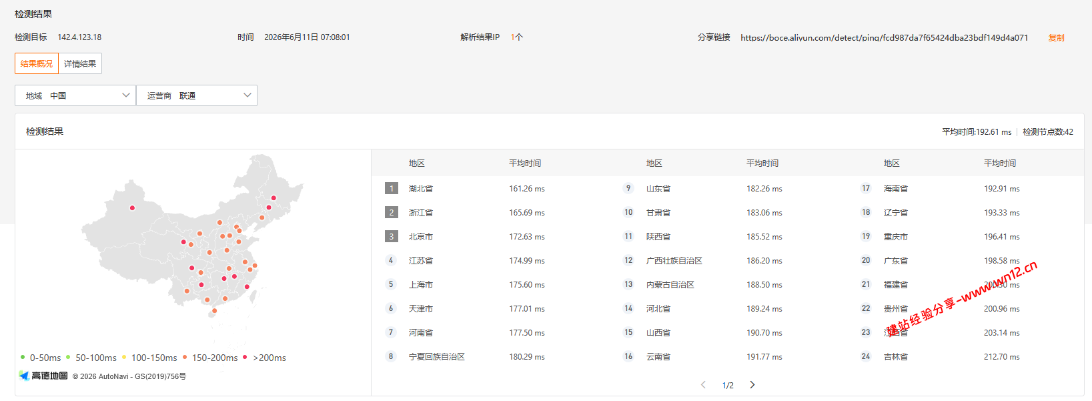Click the 高德地图 logo
This screenshot has height=401, width=1092.
43,376
